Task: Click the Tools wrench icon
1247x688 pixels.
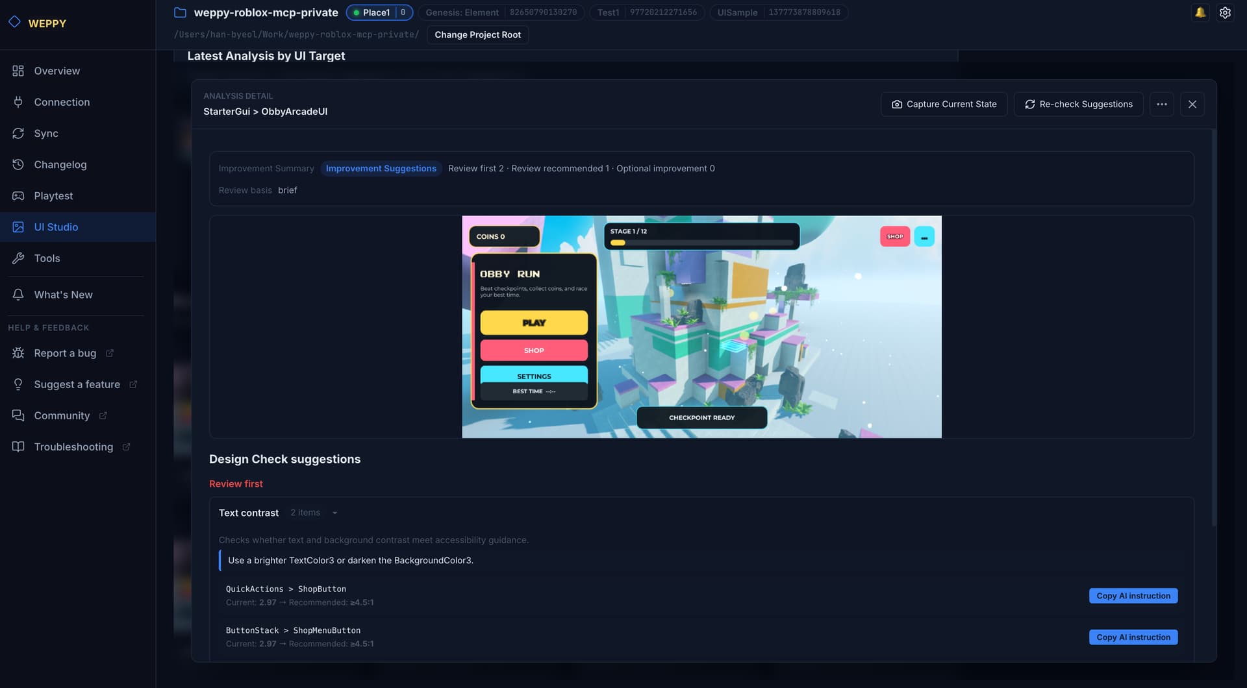Action: coord(18,258)
